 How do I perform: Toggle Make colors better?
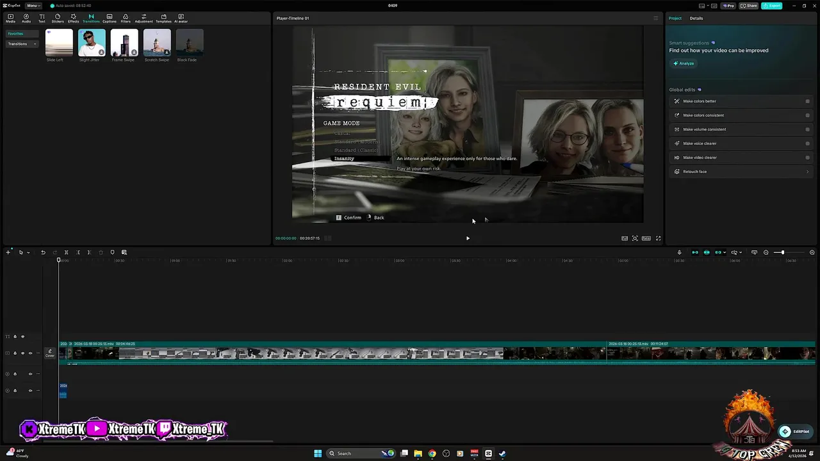click(x=807, y=101)
